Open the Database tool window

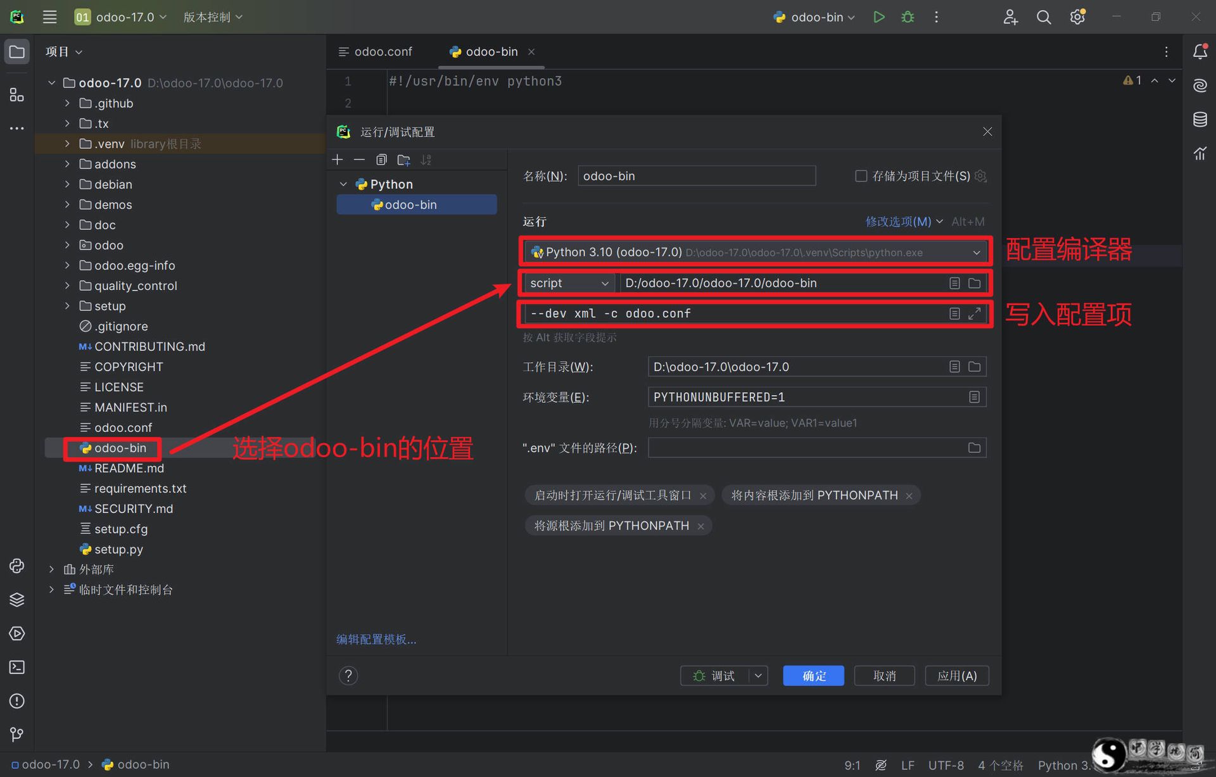click(x=1200, y=119)
